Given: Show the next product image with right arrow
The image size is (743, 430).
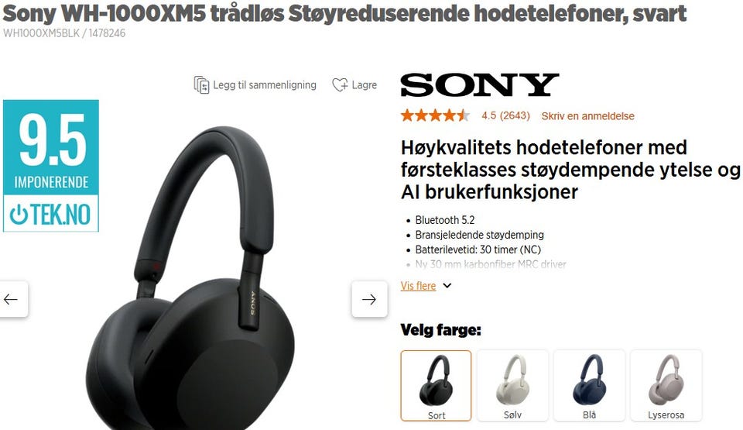Looking at the screenshot, I should point(370,299).
